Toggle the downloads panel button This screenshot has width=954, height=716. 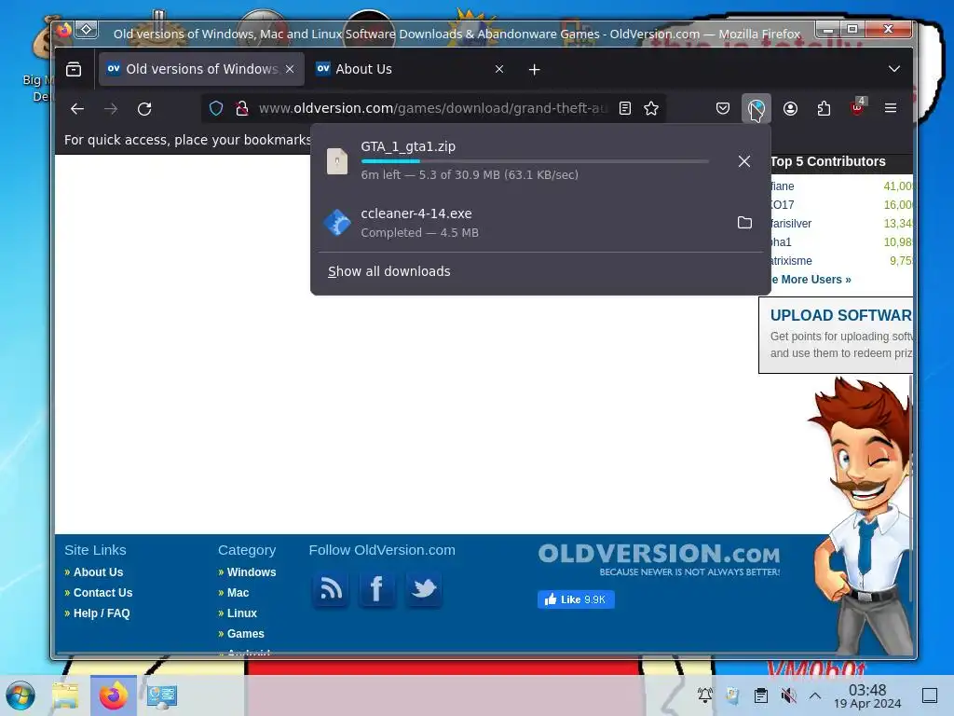point(756,108)
